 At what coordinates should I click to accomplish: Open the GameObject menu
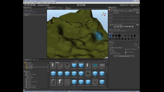tap(36, 3)
